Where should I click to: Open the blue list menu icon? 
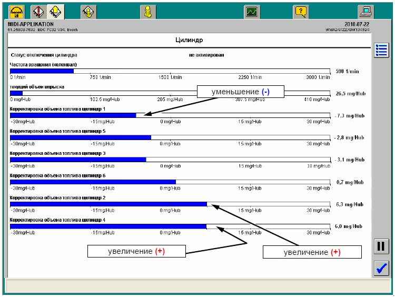pyautogui.click(x=381, y=51)
